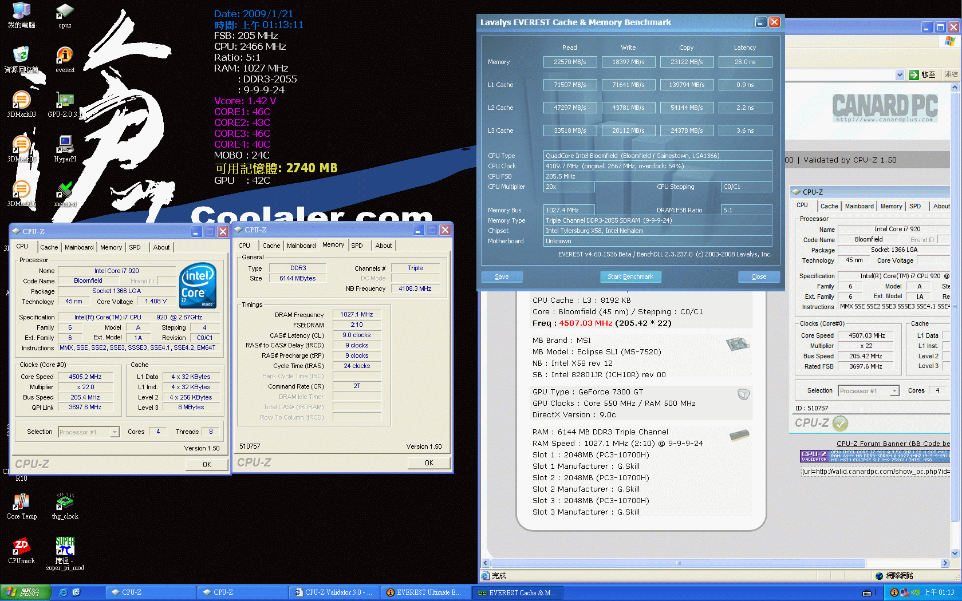962x601 pixels.
Task: Open the cpuz desktop shortcut
Action: [x=65, y=16]
